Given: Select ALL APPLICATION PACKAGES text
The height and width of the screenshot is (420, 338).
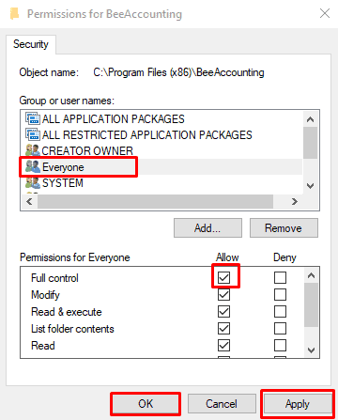Looking at the screenshot, I should [x=114, y=119].
